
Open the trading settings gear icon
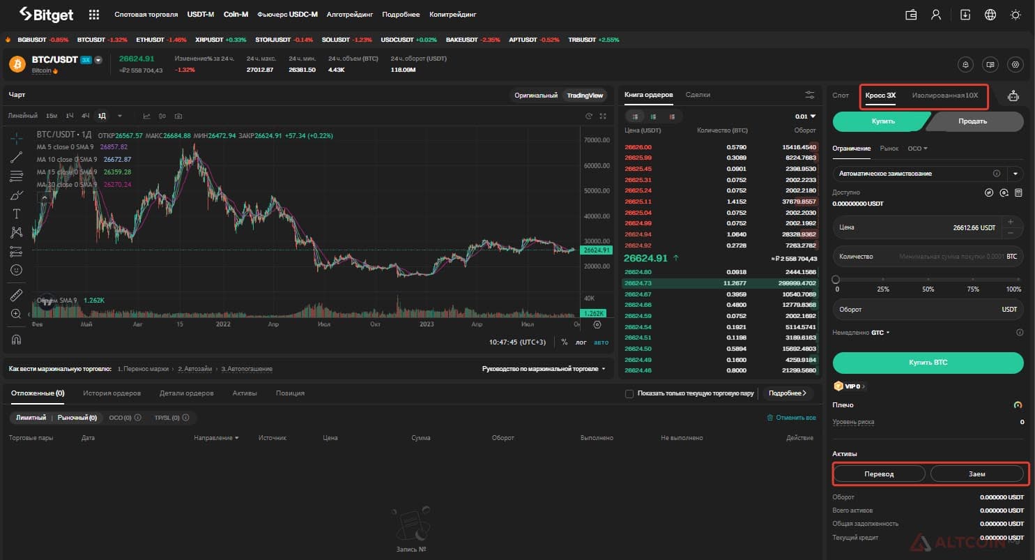point(1015,64)
